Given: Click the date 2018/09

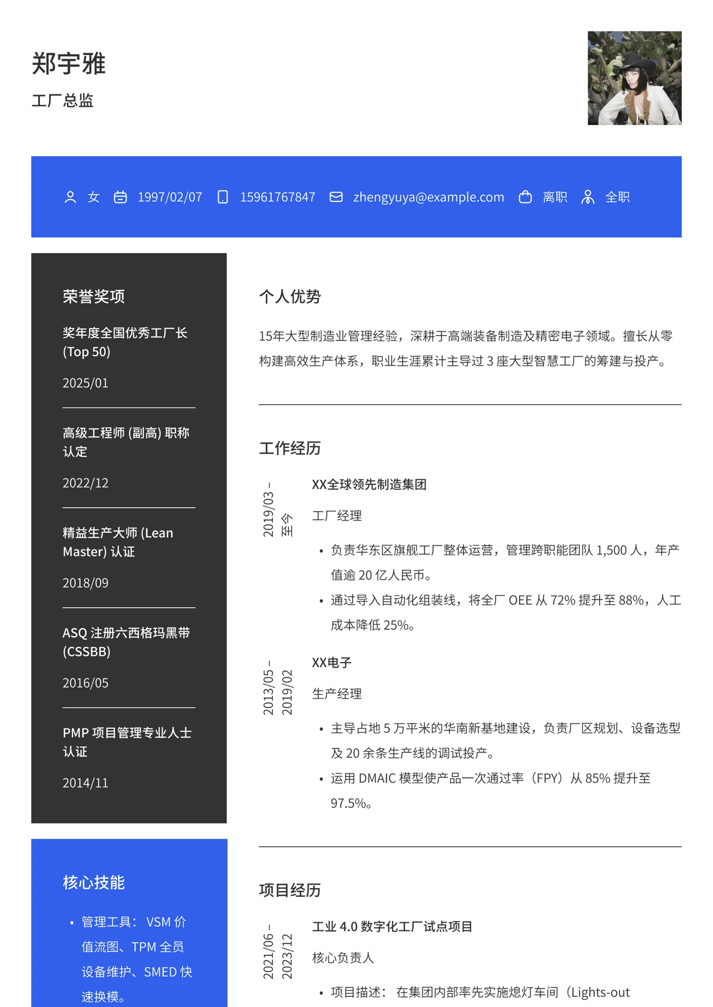Looking at the screenshot, I should [85, 583].
